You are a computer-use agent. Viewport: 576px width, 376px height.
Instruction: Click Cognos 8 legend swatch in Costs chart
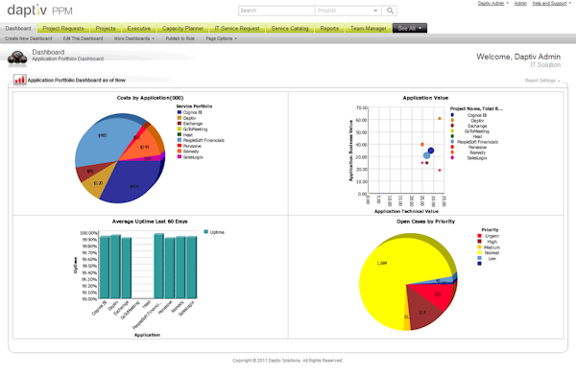pyautogui.click(x=180, y=112)
